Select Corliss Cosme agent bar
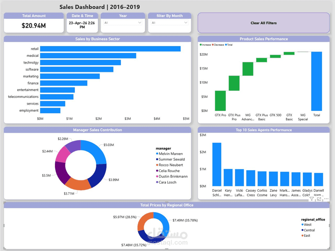The height and width of the screenshot is (251, 335). [x=262, y=179]
